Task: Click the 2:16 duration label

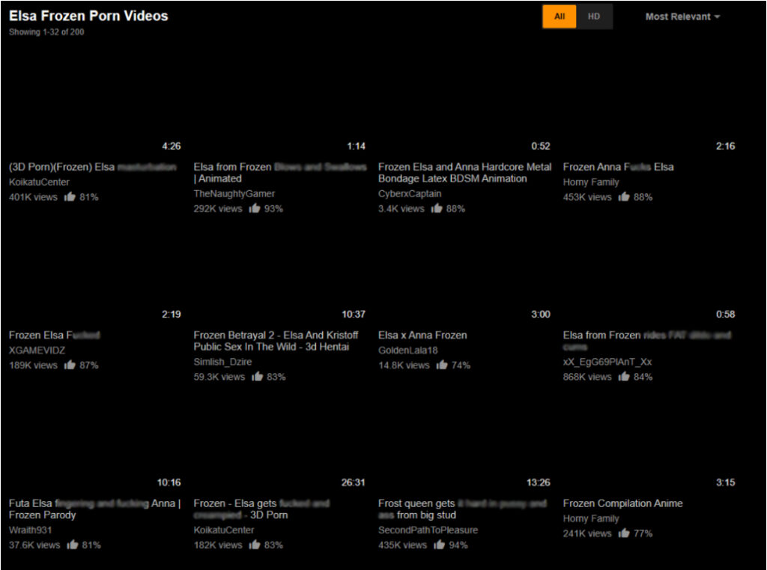Action: pyautogui.click(x=725, y=146)
